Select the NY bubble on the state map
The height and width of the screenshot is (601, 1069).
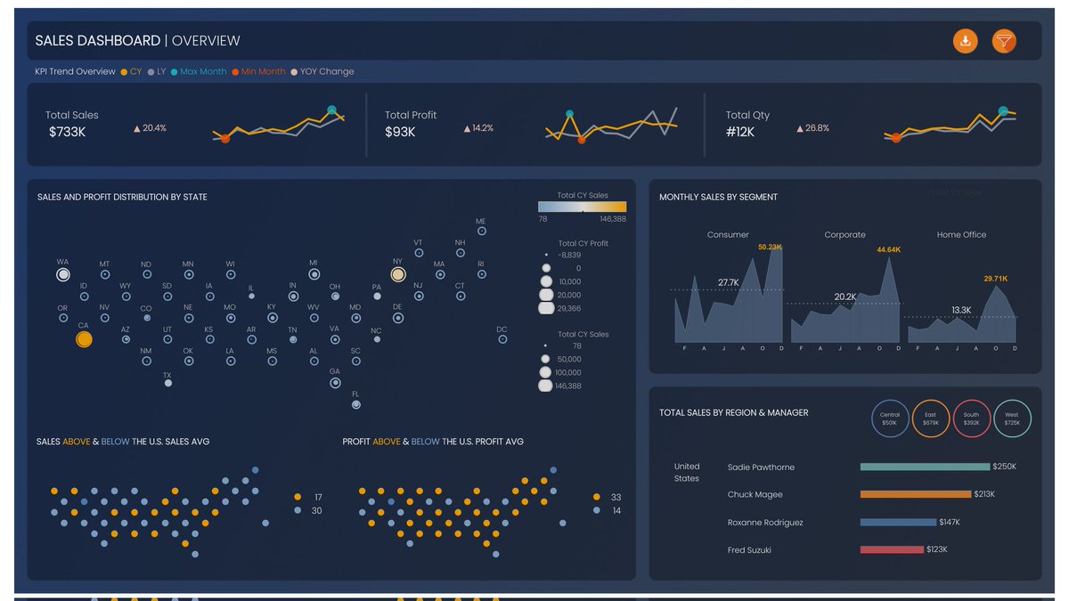click(398, 274)
